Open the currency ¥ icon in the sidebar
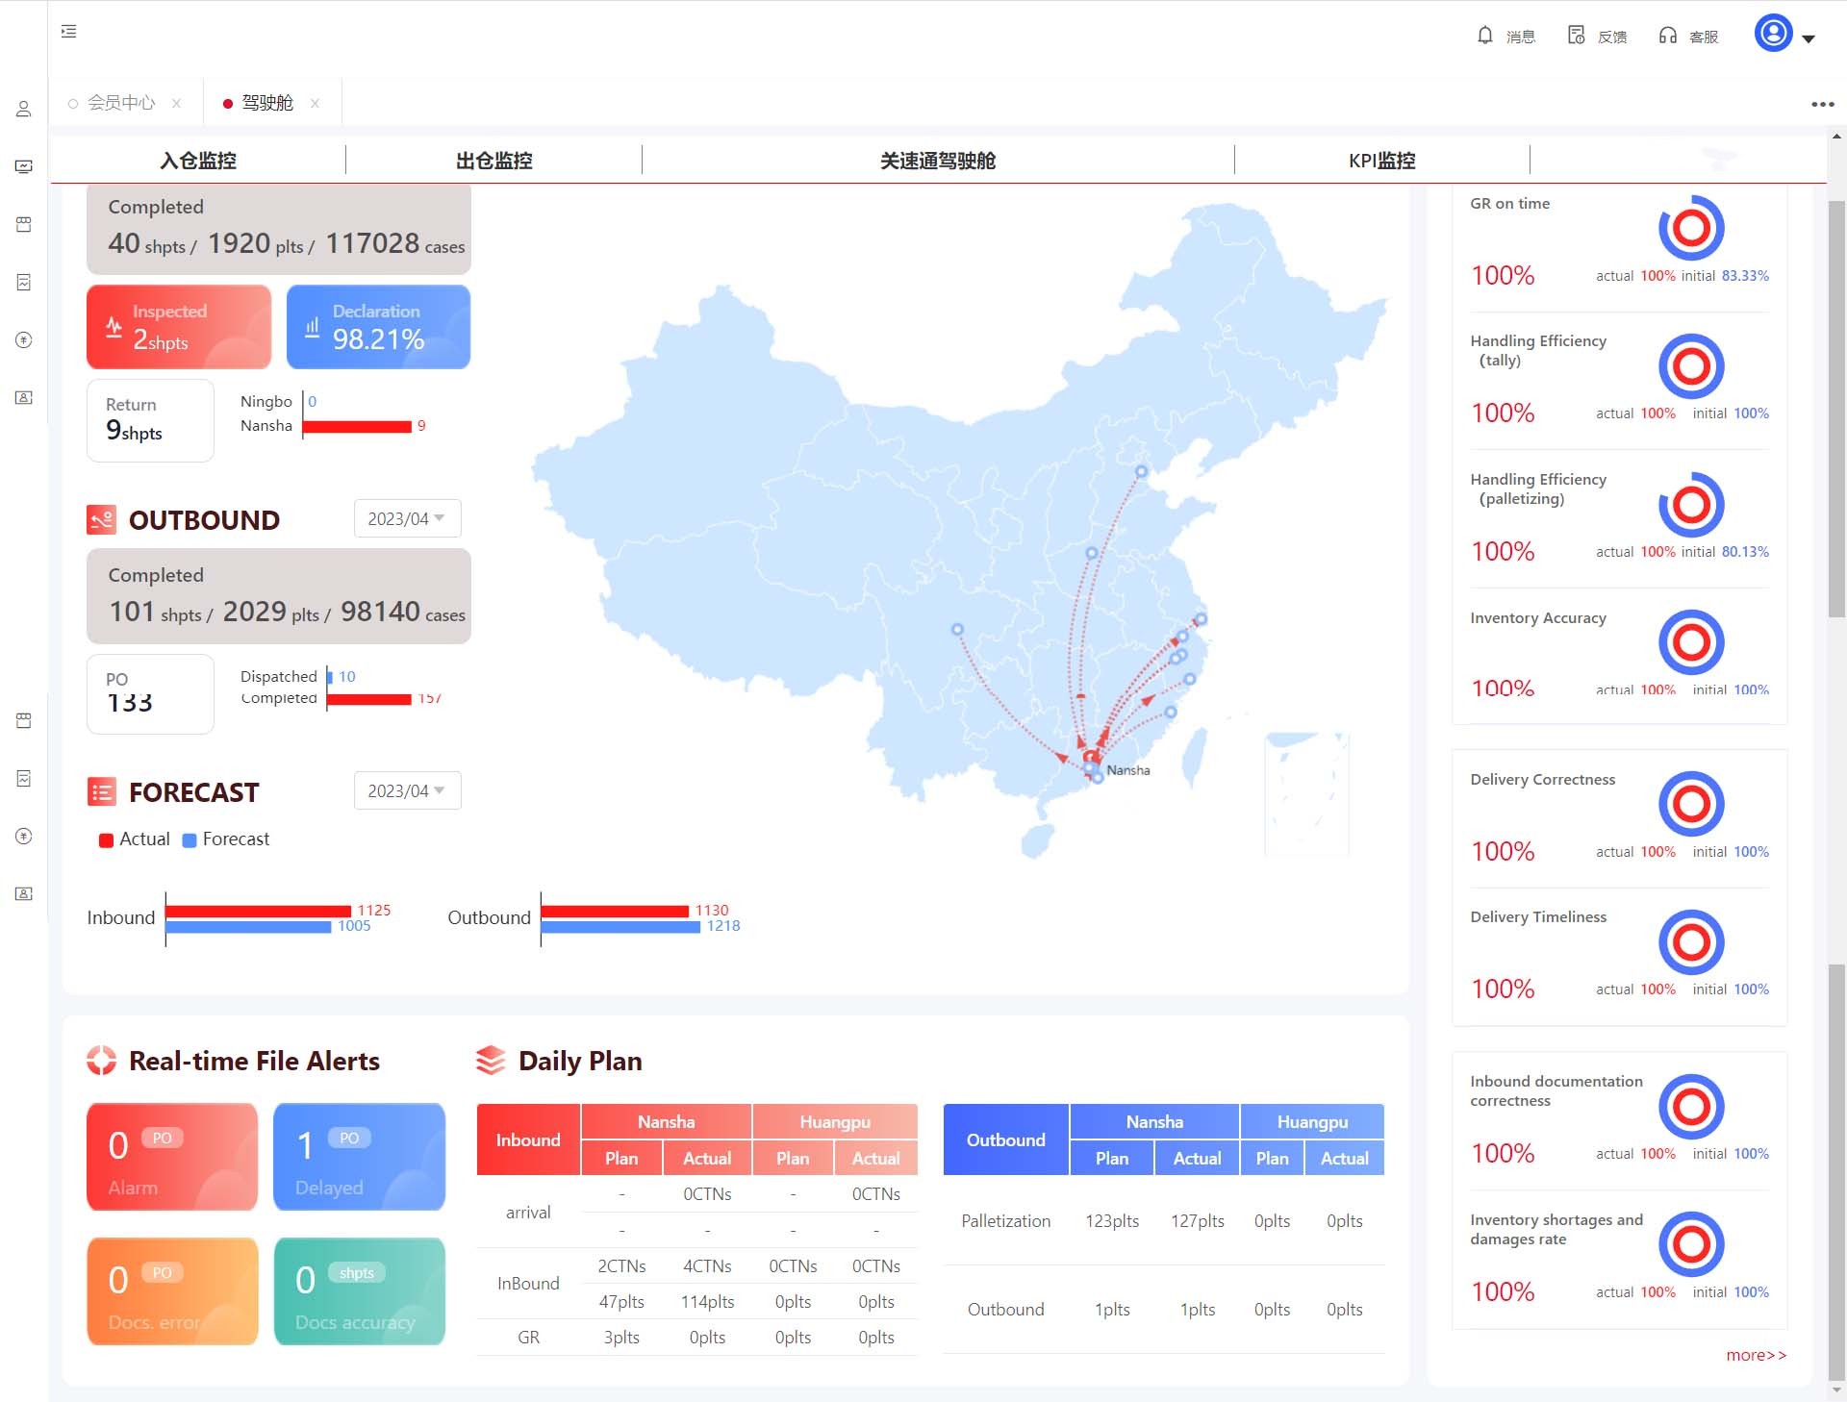 23,339
